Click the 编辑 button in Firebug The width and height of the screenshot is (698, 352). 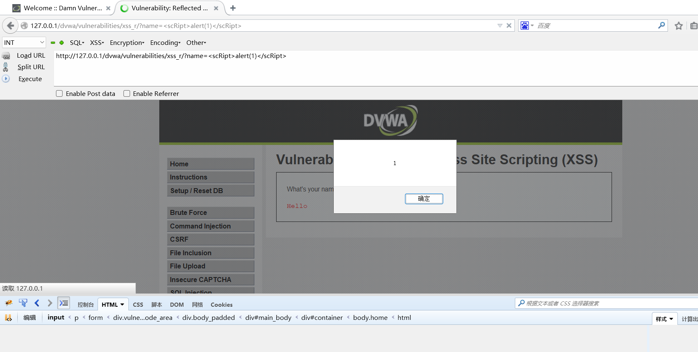tap(30, 317)
